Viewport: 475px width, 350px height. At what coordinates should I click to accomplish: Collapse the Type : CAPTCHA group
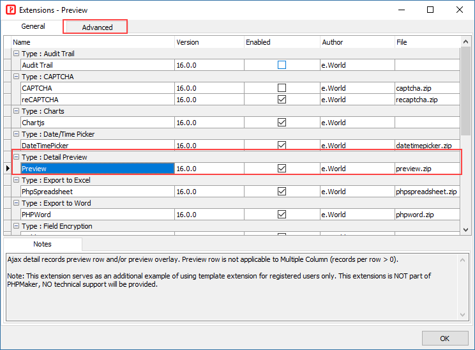pyautogui.click(x=17, y=77)
